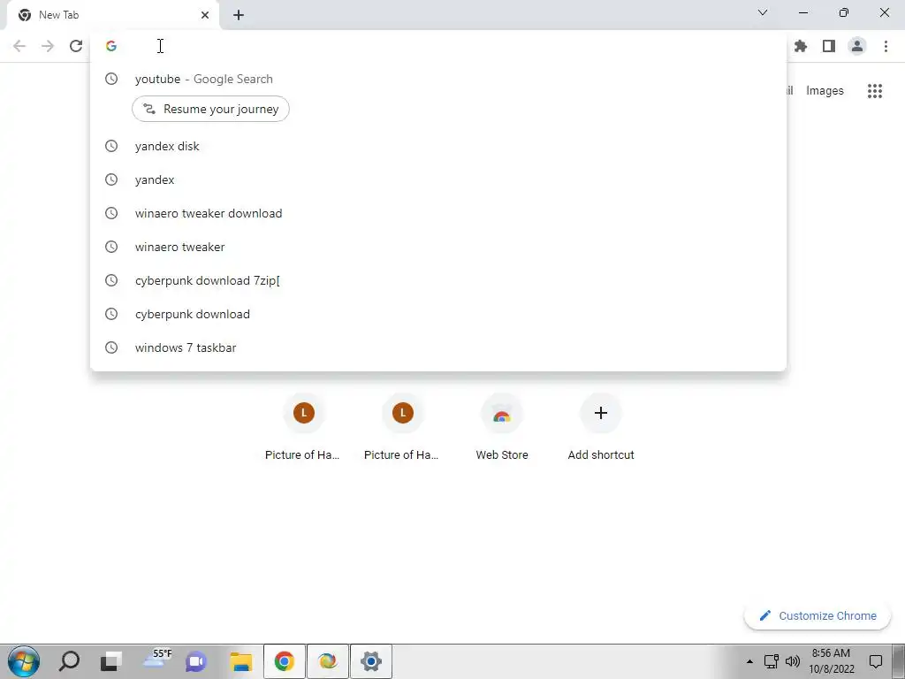Switch to the Chrome taskbar button

tap(285, 661)
